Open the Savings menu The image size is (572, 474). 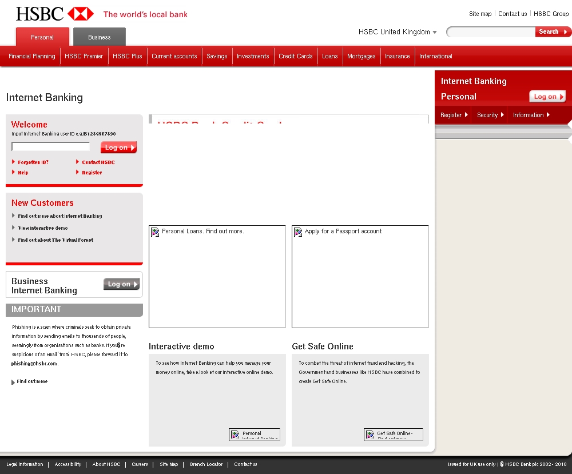point(217,56)
